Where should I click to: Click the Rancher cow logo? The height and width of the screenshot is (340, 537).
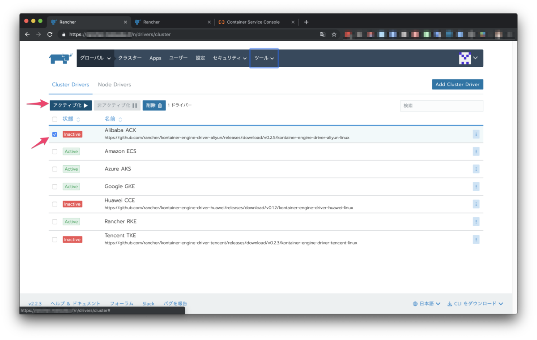tap(60, 58)
